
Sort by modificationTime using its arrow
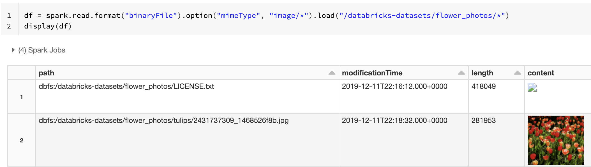coord(461,73)
